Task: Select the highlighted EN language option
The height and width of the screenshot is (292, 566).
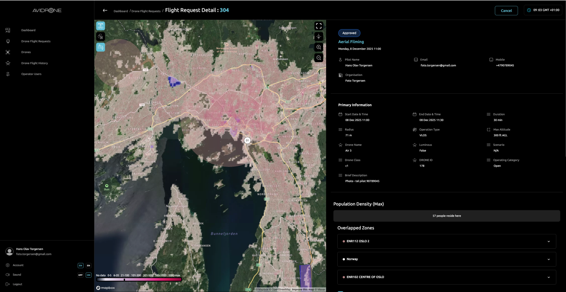Action: (80, 266)
